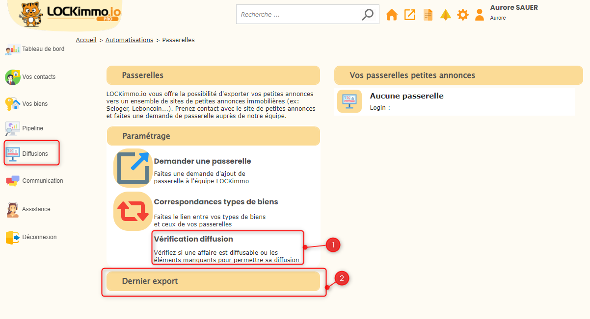Image resolution: width=590 pixels, height=319 pixels.
Task: Open Pipeline menu item
Action: (32, 128)
